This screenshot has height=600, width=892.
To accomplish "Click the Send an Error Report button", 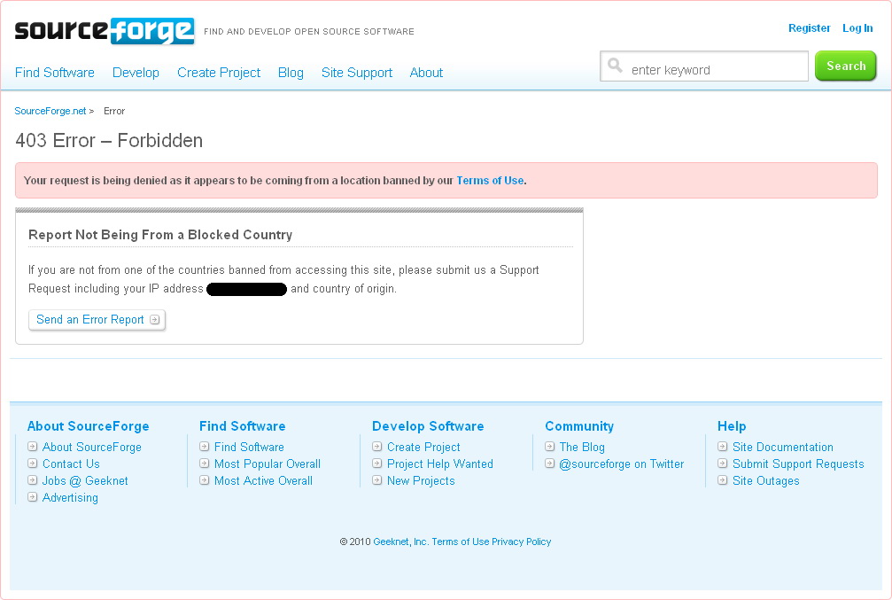I will click(97, 320).
